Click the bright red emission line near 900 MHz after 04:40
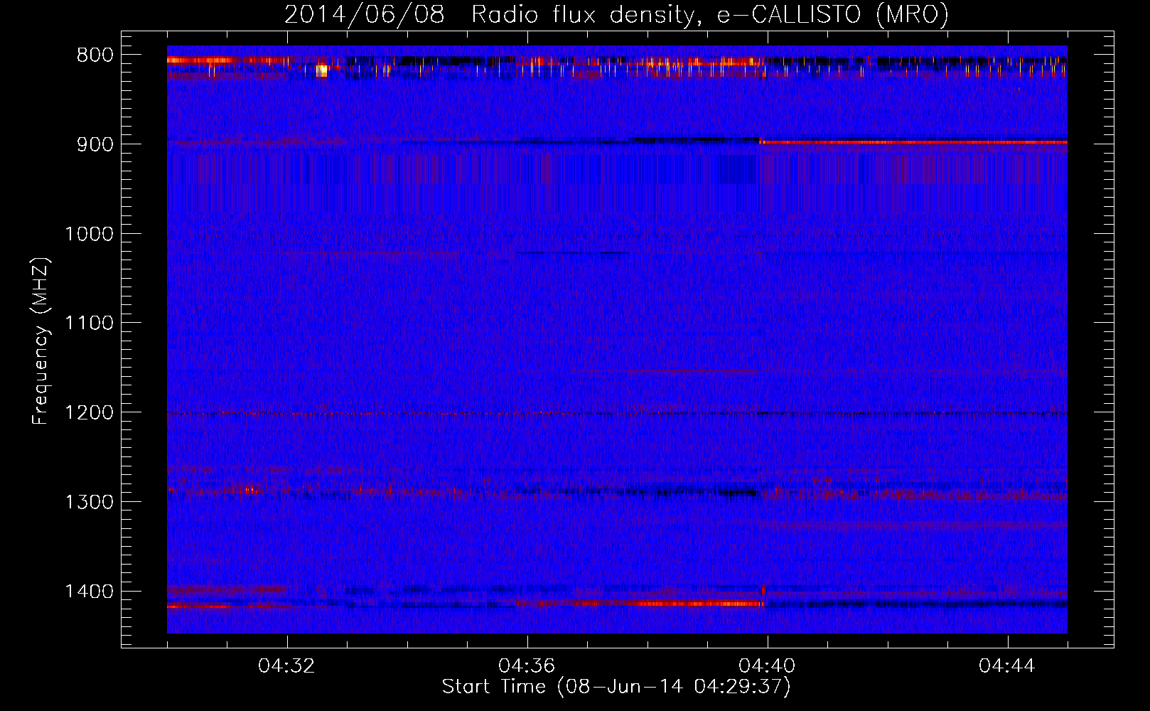 913,142
